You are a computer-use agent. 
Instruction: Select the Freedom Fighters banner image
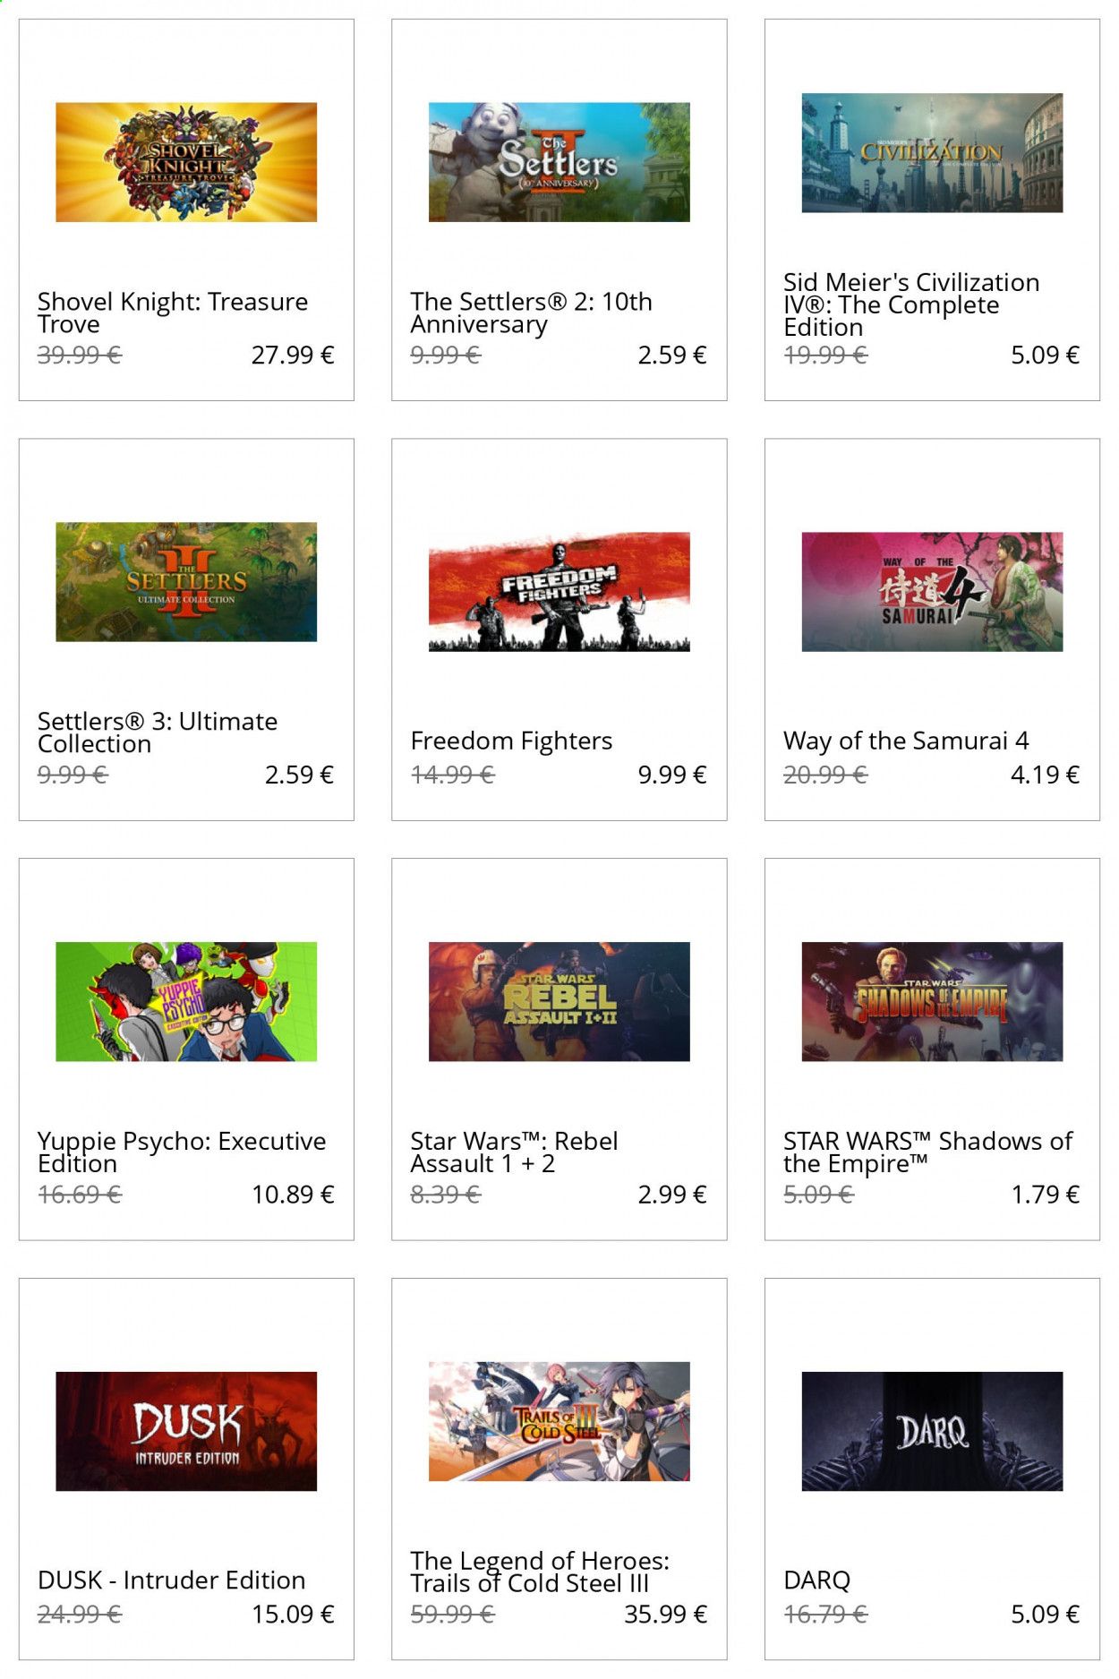pos(559,592)
